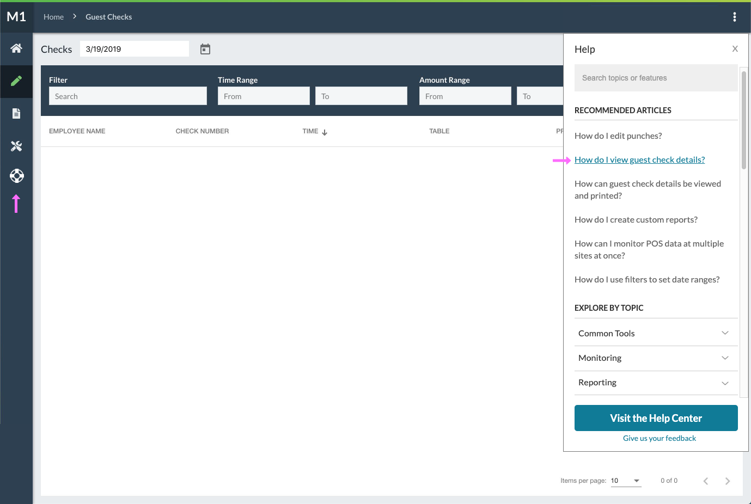
Task: Click the M1 logo
Action: 16,17
